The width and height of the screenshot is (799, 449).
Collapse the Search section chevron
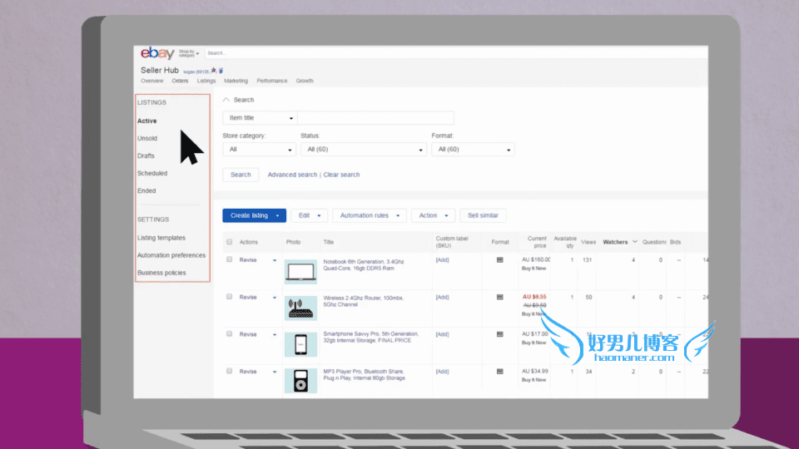[x=226, y=100]
